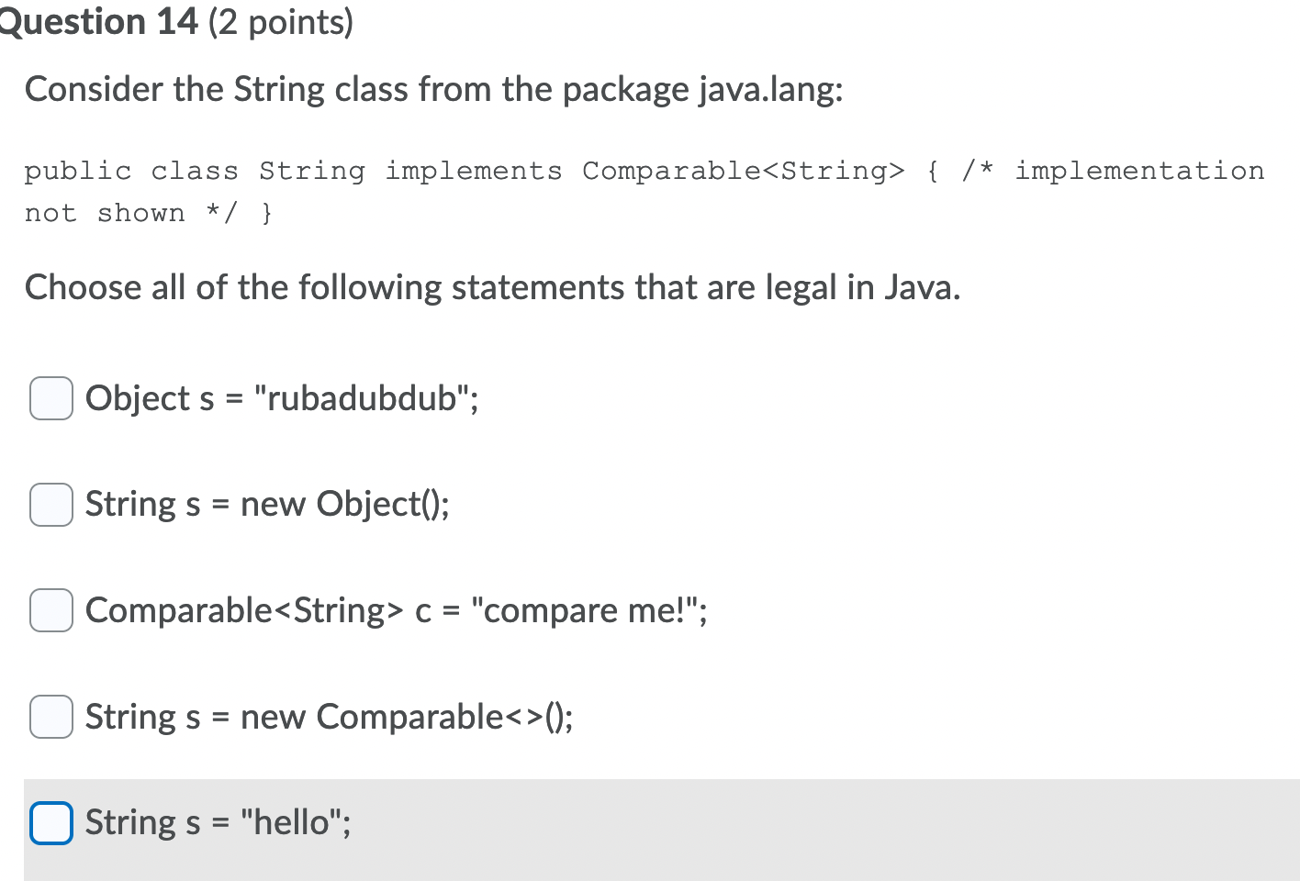Select the Comparable<String> c option checkbox

(51, 610)
